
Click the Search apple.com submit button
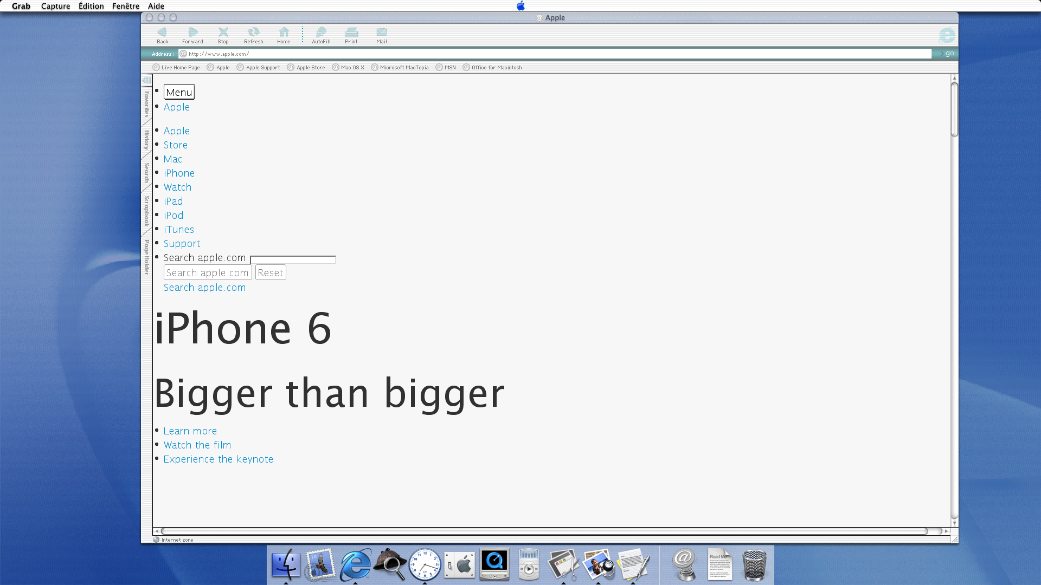coord(208,272)
